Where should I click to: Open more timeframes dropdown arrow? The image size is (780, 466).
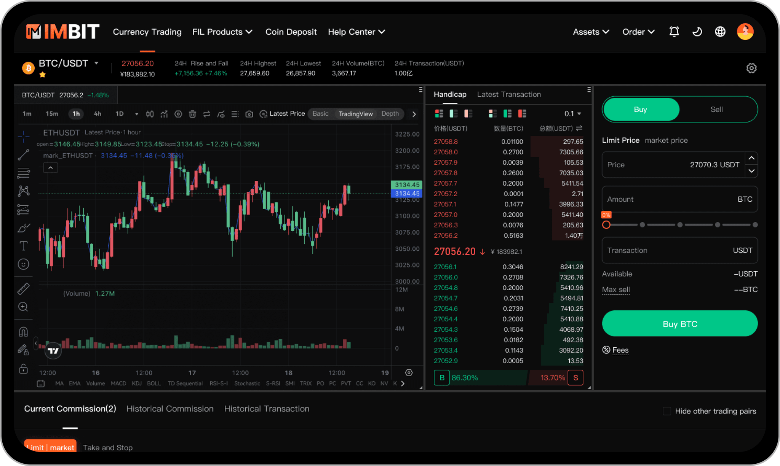tap(137, 114)
